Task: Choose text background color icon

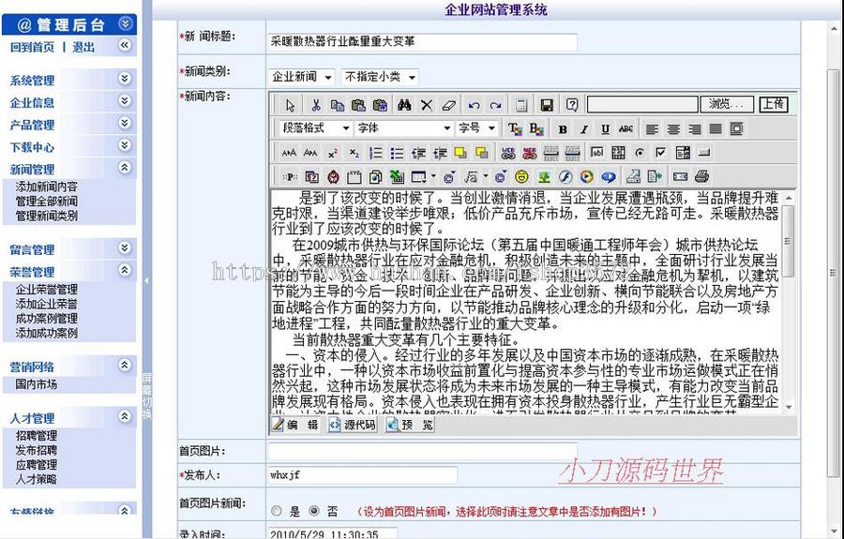Action: pos(536,129)
